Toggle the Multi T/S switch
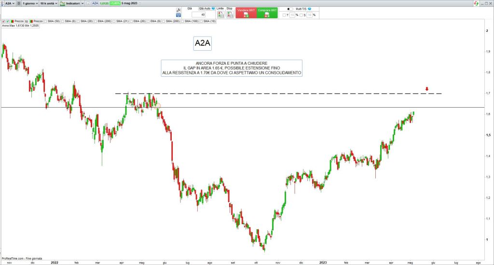Viewport: 494px width, 265px height. coord(289,9)
